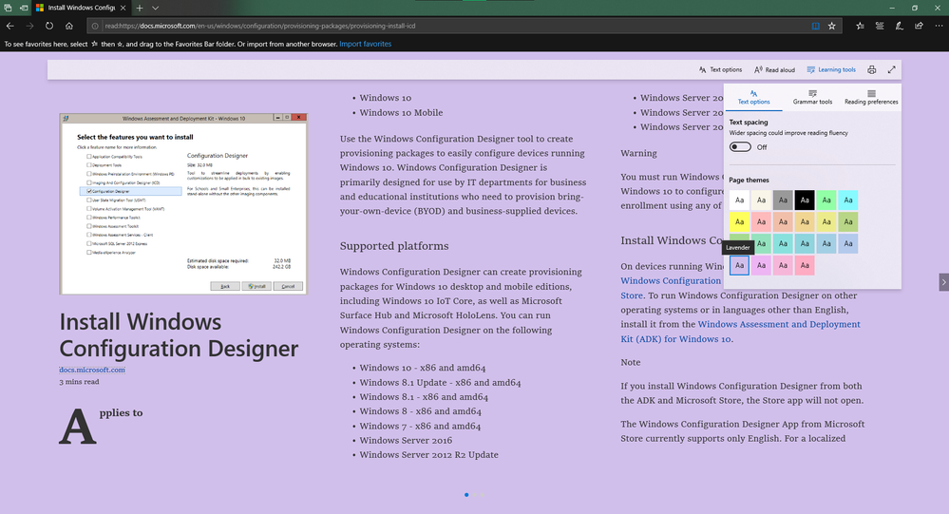Share this page icon
The width and height of the screenshot is (949, 514).
[919, 26]
